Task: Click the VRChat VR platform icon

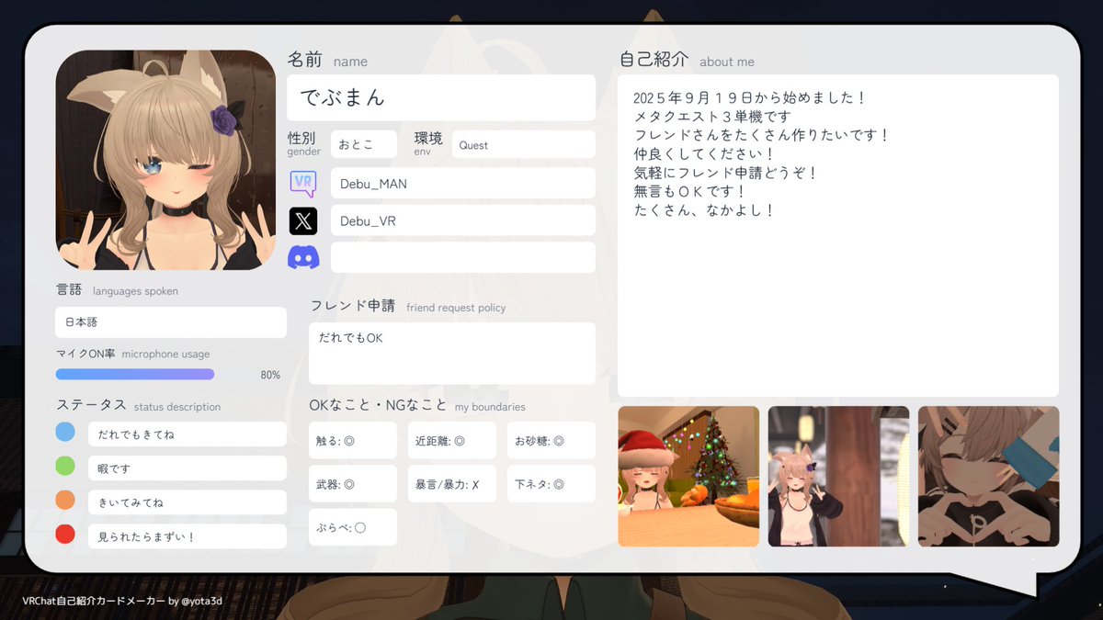Action: point(302,183)
